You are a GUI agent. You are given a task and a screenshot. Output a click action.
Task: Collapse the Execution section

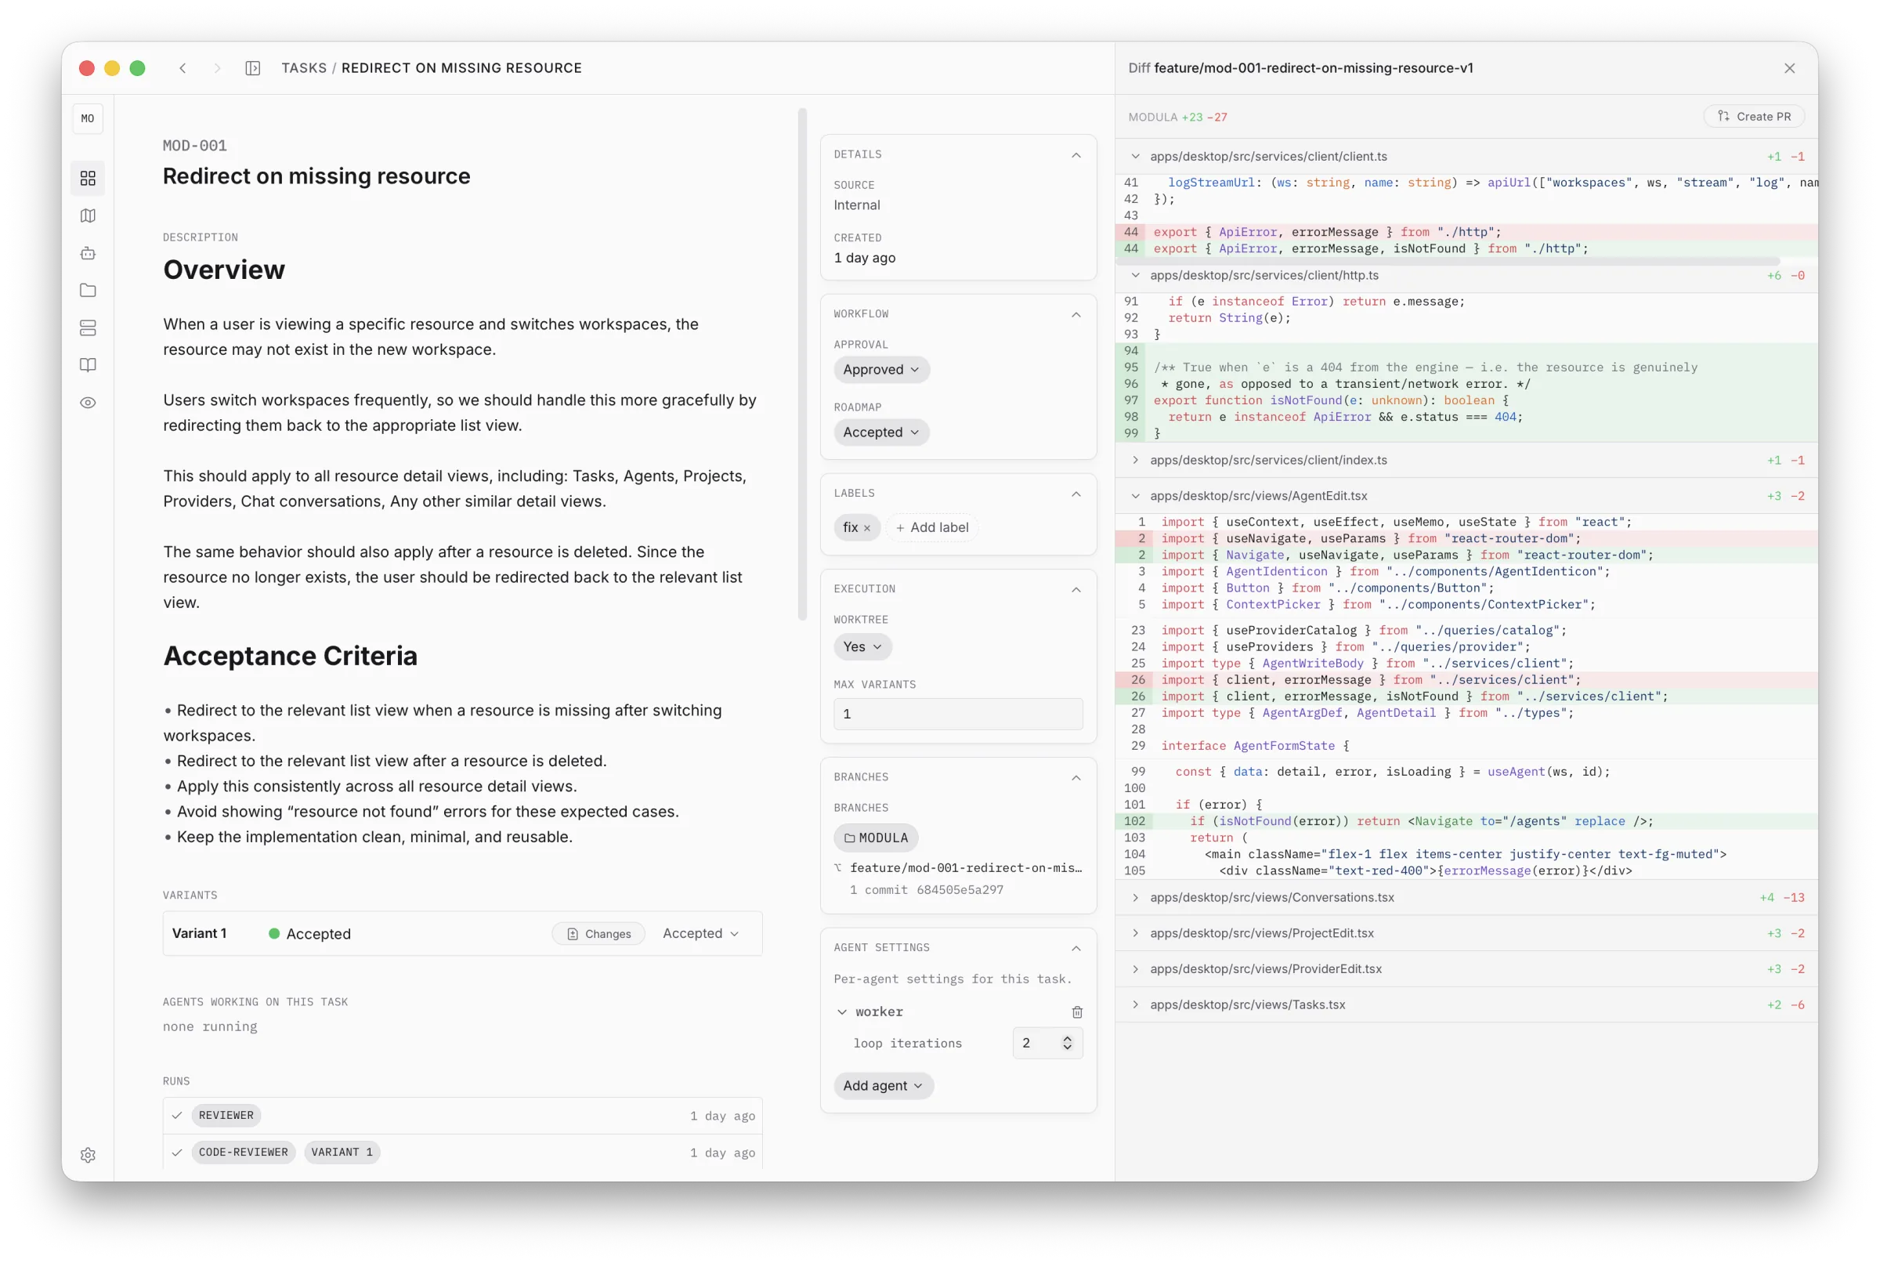(x=1076, y=590)
